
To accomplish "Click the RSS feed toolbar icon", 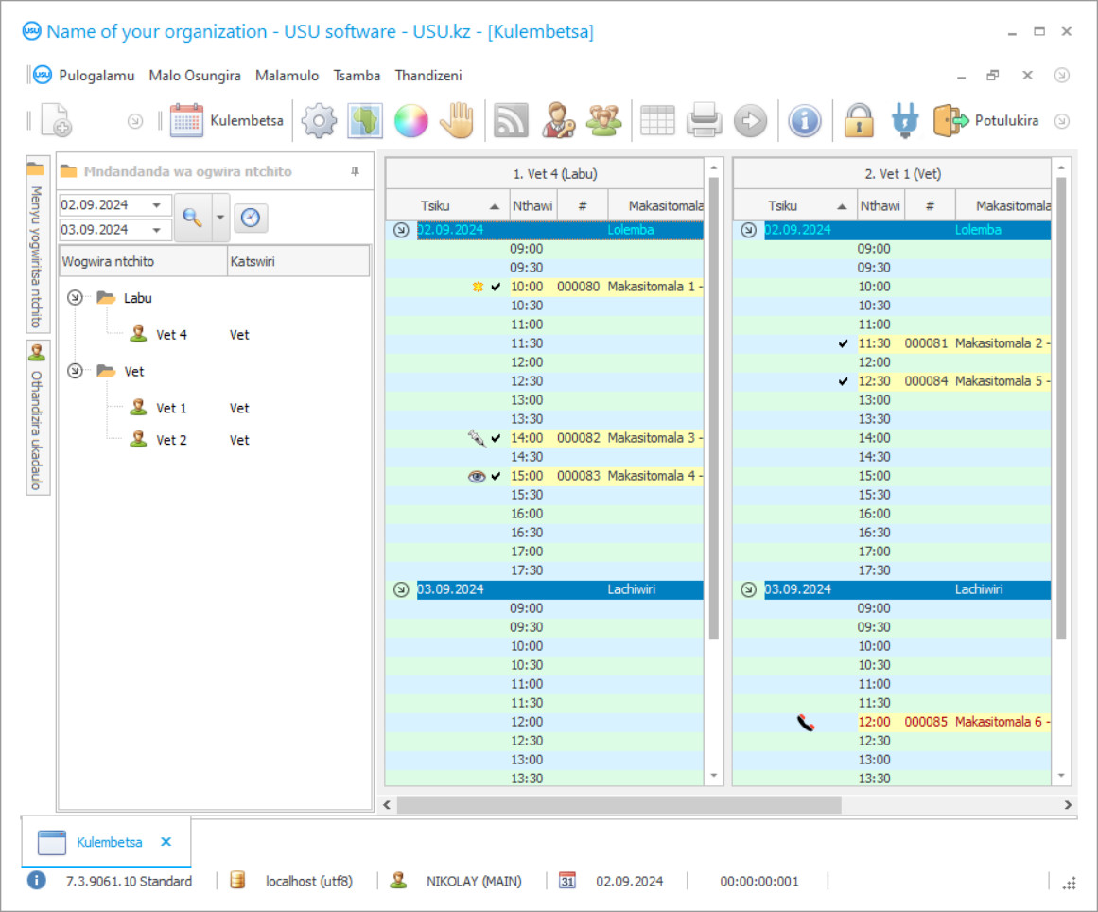I will tap(511, 121).
